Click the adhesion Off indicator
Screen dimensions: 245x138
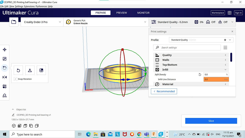click(x=223, y=22)
